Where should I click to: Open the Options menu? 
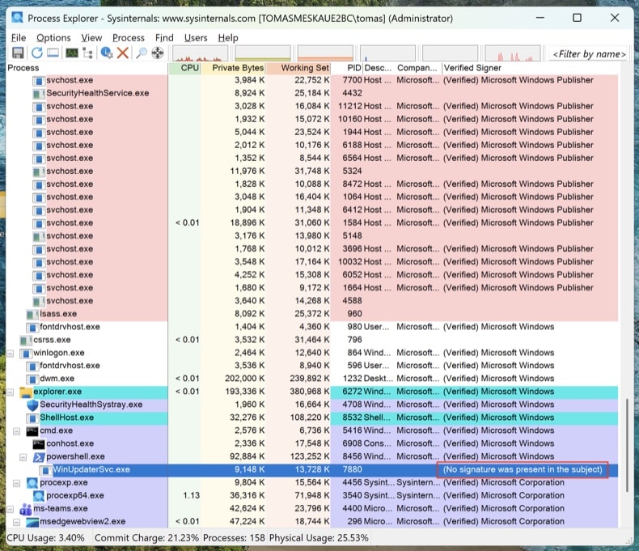[53, 38]
